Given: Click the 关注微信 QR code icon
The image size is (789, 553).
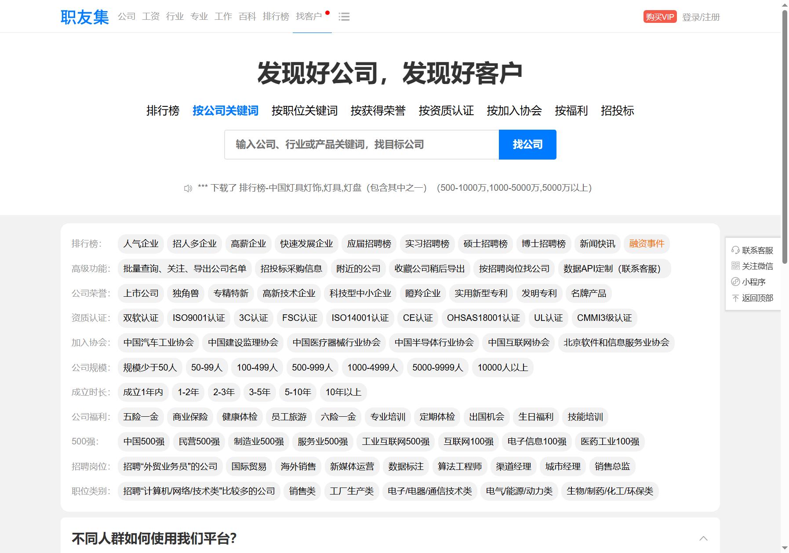Looking at the screenshot, I should pyautogui.click(x=735, y=266).
